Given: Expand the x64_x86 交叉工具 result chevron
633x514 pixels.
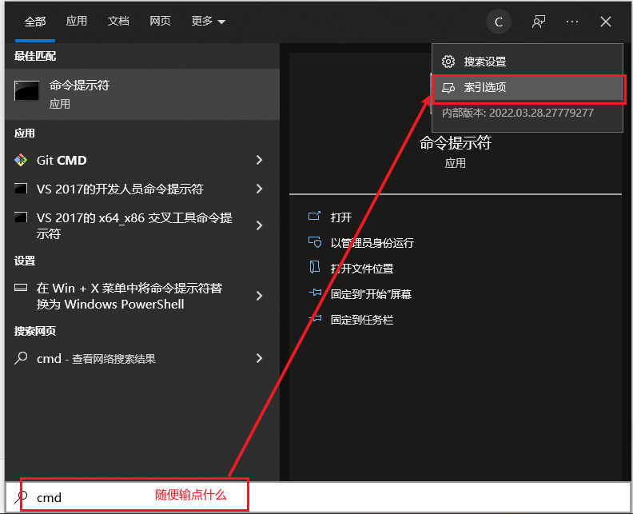Looking at the screenshot, I should point(259,225).
